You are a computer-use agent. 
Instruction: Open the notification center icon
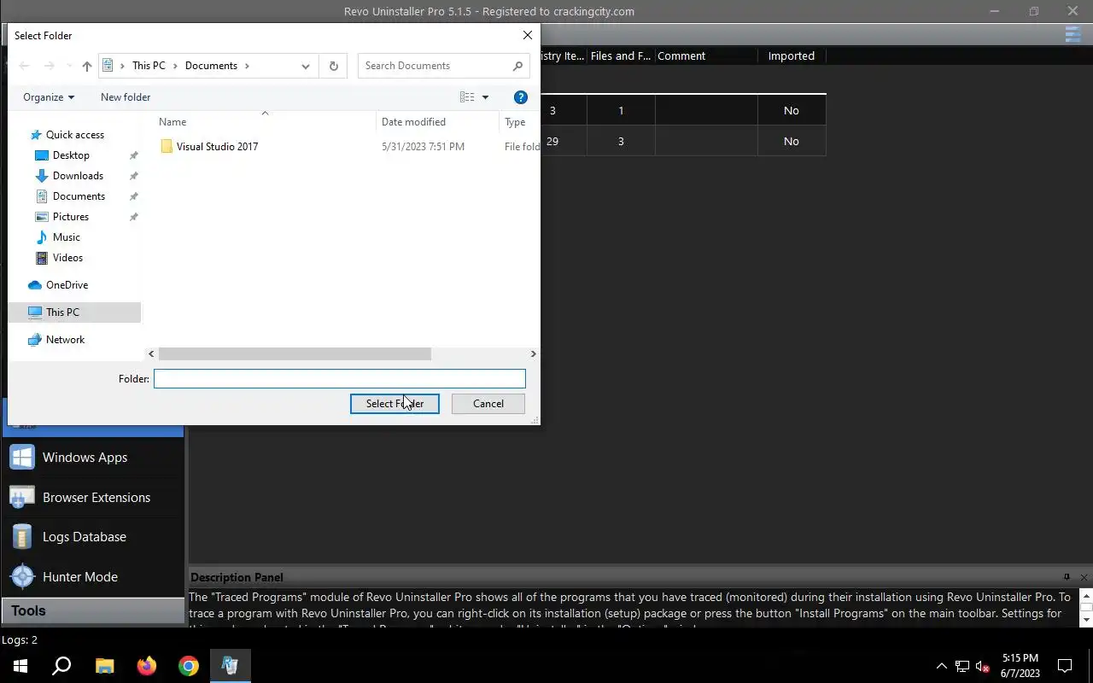click(x=1065, y=666)
